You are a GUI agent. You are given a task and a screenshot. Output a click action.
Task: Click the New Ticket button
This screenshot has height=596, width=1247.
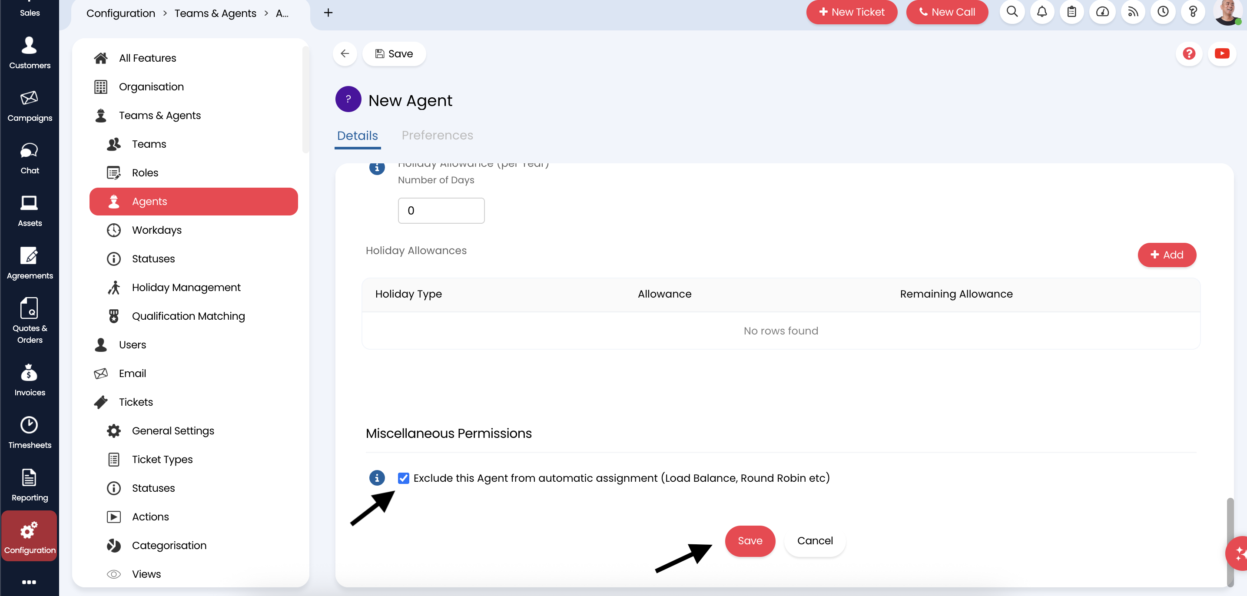(852, 12)
